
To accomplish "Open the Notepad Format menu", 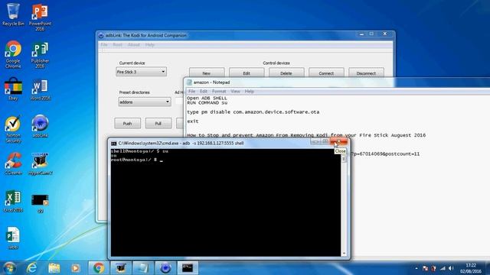I will coord(219,92).
